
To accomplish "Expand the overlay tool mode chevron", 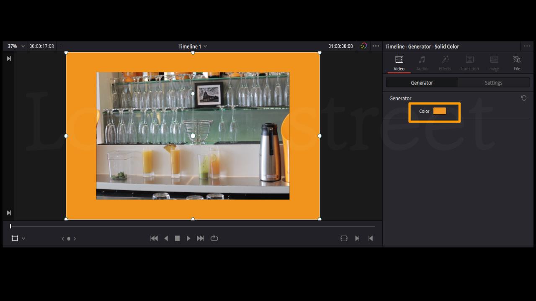I will pos(23,238).
